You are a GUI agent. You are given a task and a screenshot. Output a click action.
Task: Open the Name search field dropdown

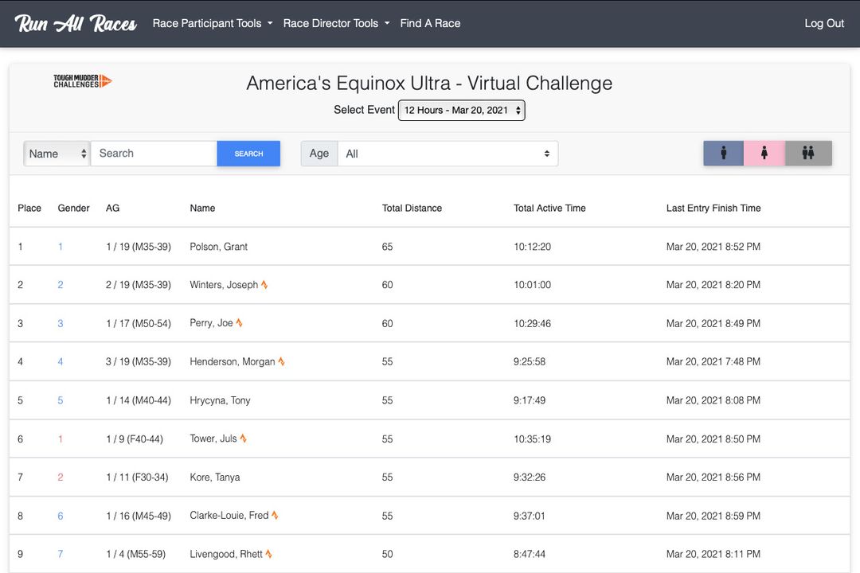click(56, 153)
